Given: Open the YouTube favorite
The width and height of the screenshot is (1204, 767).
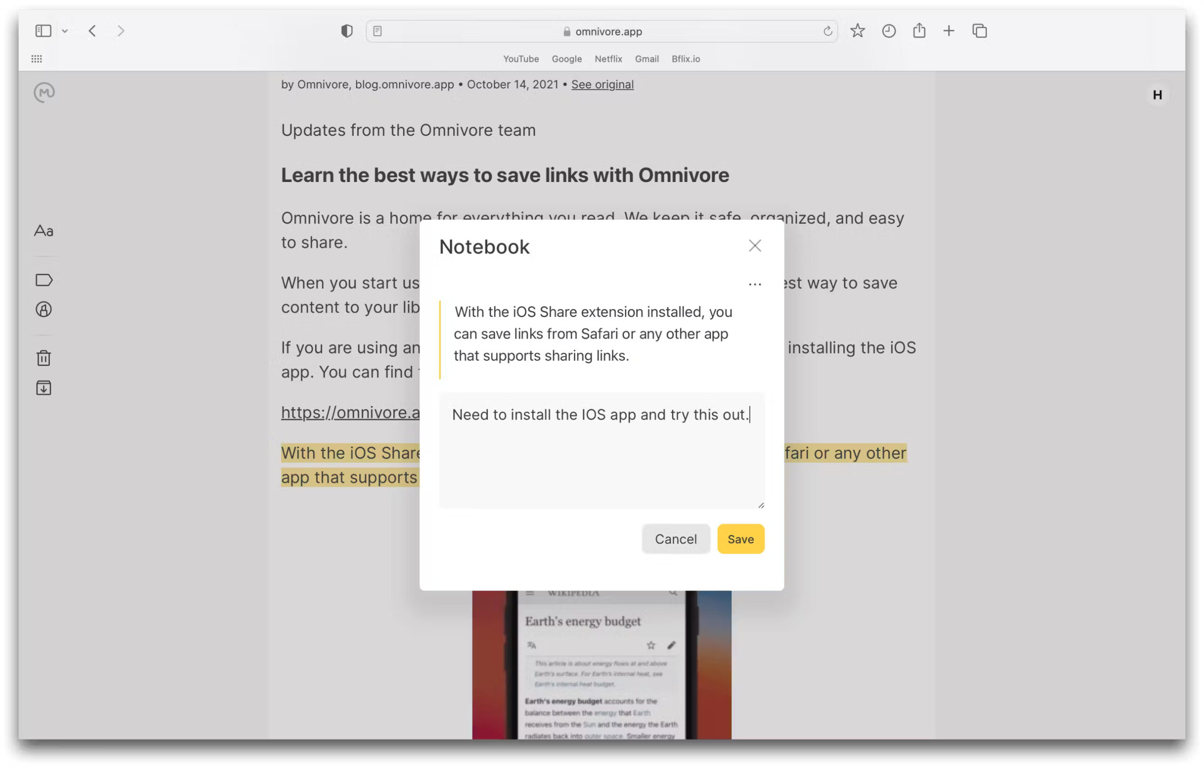Looking at the screenshot, I should [x=521, y=59].
